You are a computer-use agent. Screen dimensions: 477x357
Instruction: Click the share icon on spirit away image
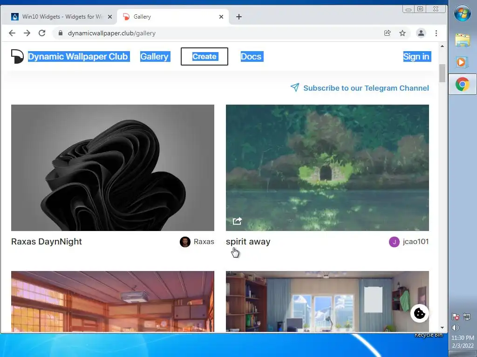tap(237, 221)
